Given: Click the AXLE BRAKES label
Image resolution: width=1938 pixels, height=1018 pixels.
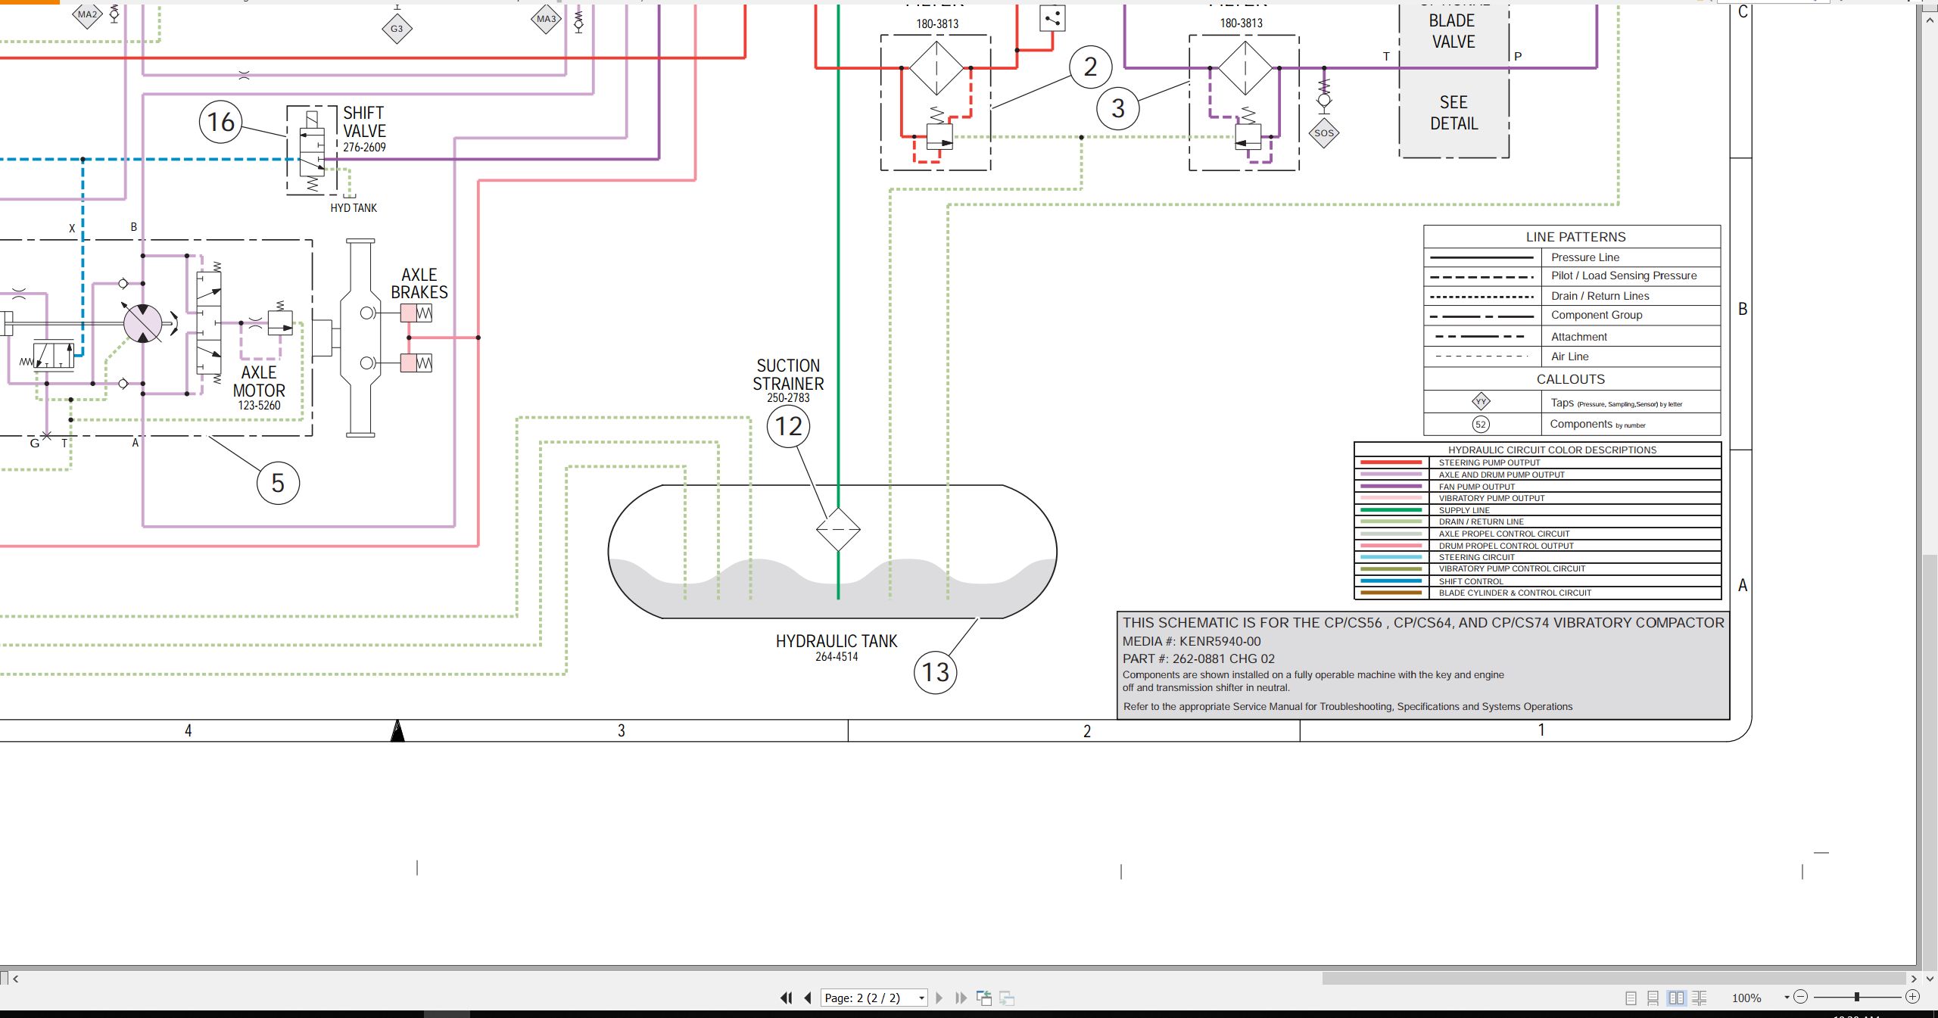Looking at the screenshot, I should (x=419, y=283).
